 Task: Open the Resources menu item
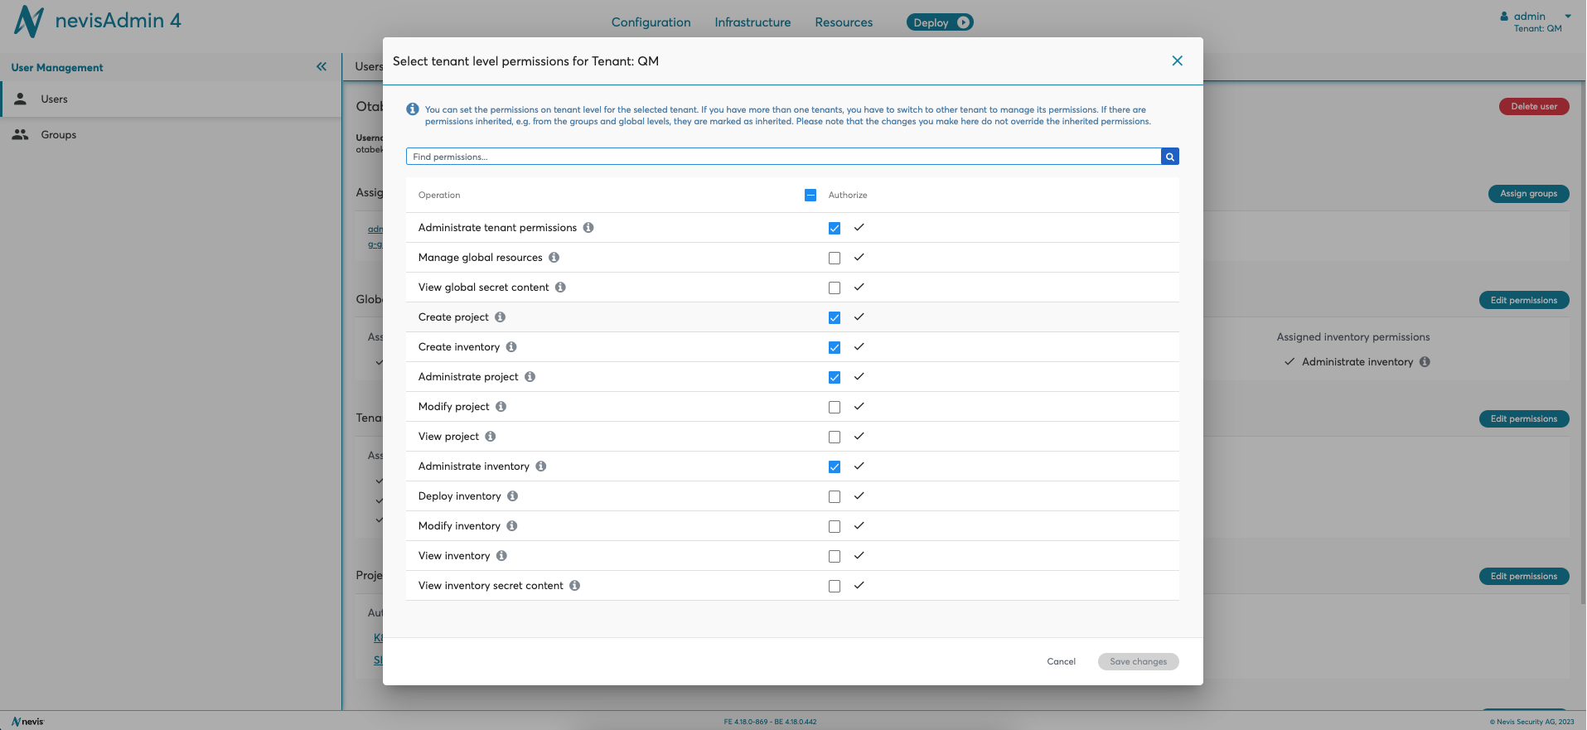[x=844, y=22]
